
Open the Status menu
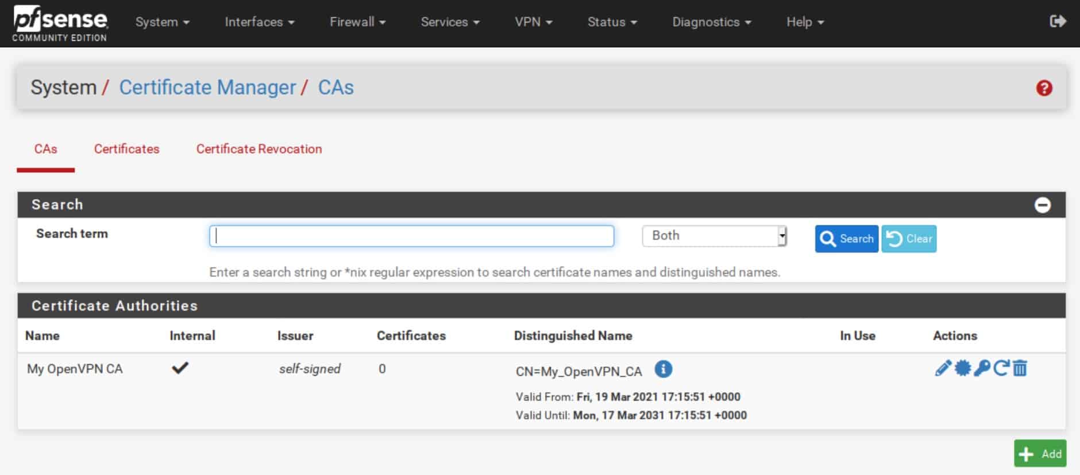click(x=612, y=22)
